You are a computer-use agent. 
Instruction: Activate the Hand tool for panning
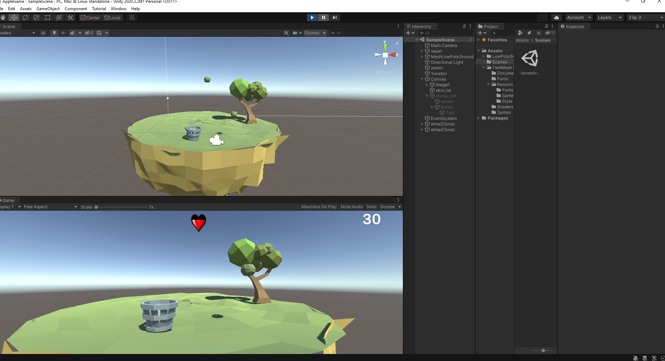point(3,18)
